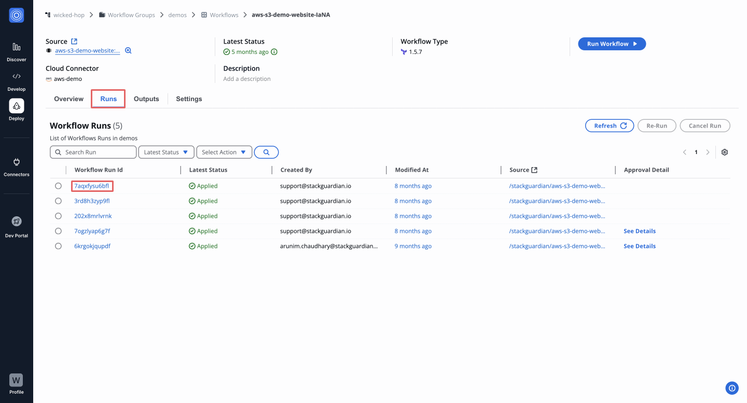
Task: Select radio for run 6krgokjqupdf
Action: (x=58, y=246)
